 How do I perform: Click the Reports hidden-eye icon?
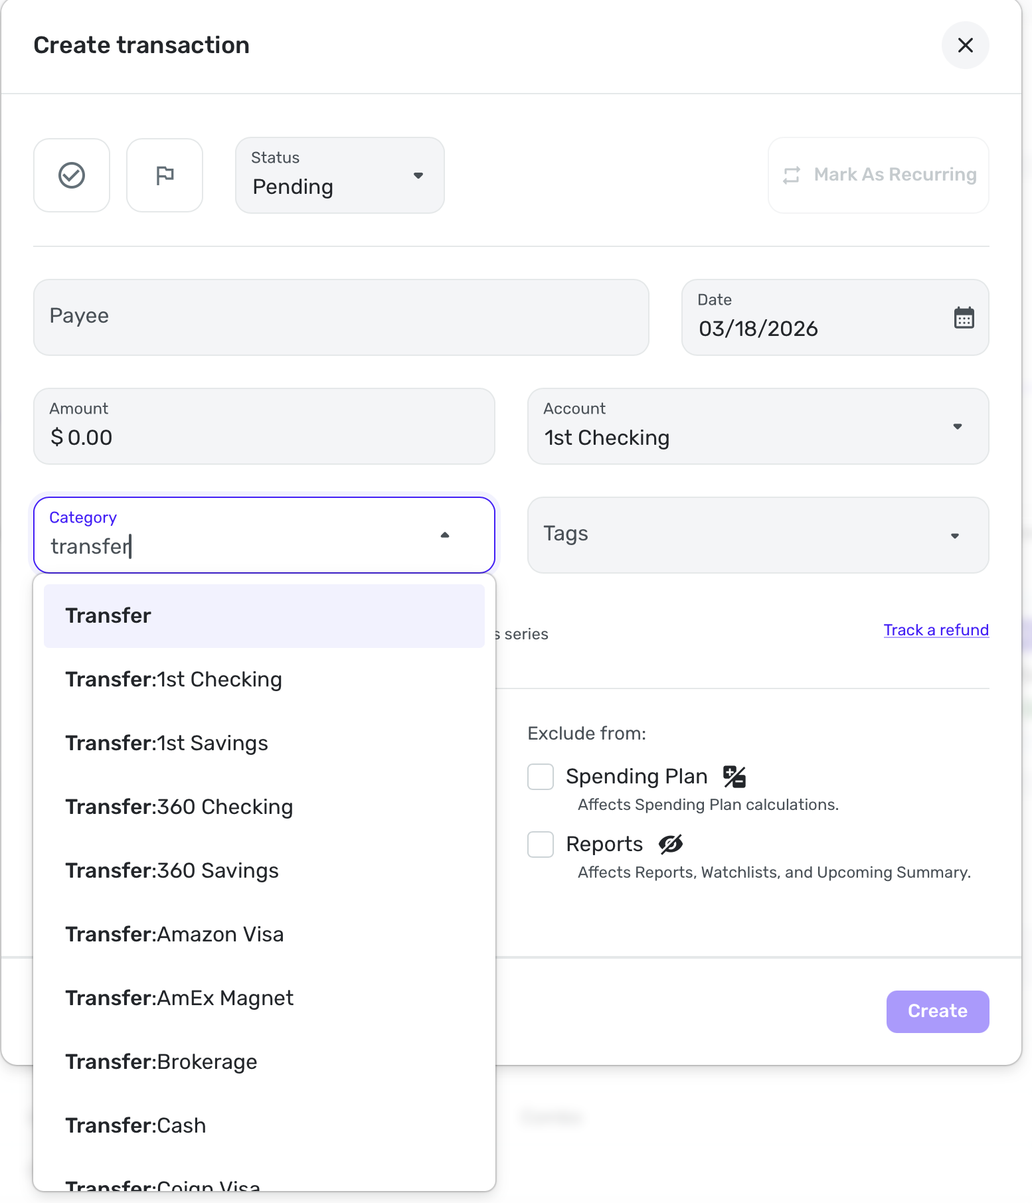(x=671, y=844)
